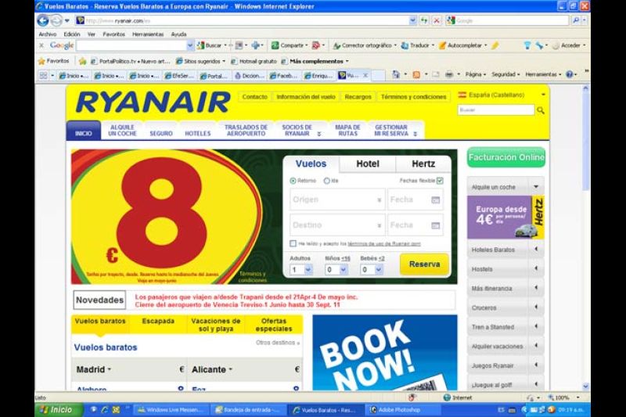
Task: Click the Google toolbar Buscar button
Action: point(210,45)
